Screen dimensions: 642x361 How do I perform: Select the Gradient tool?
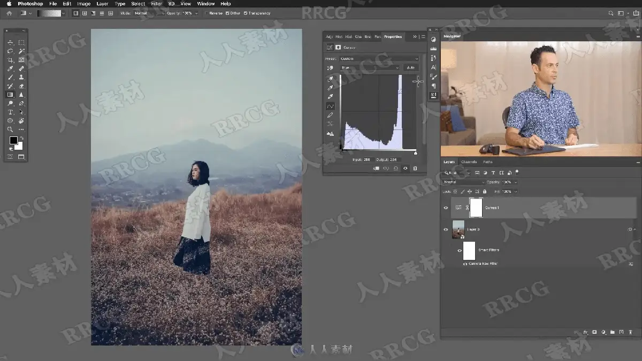pyautogui.click(x=10, y=95)
